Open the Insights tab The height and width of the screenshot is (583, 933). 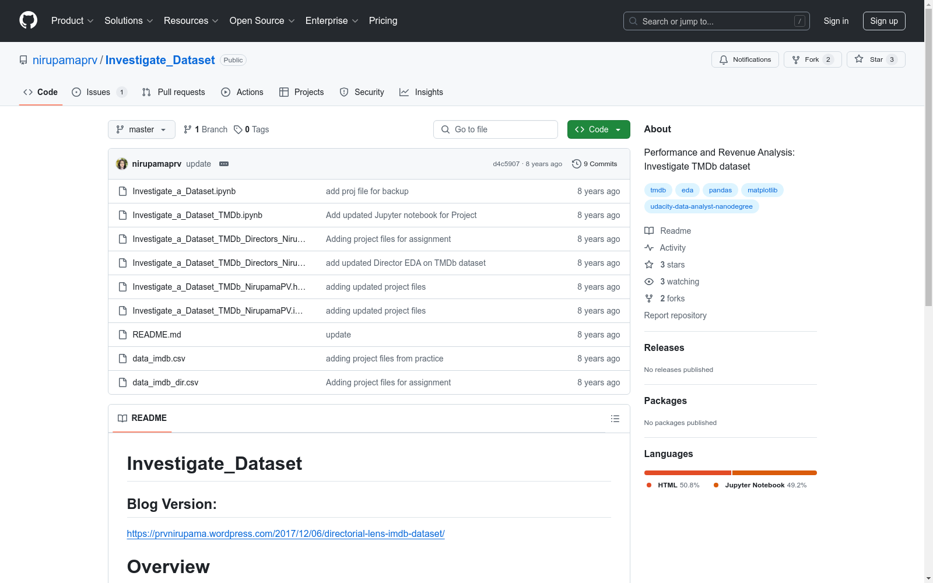coord(422,92)
